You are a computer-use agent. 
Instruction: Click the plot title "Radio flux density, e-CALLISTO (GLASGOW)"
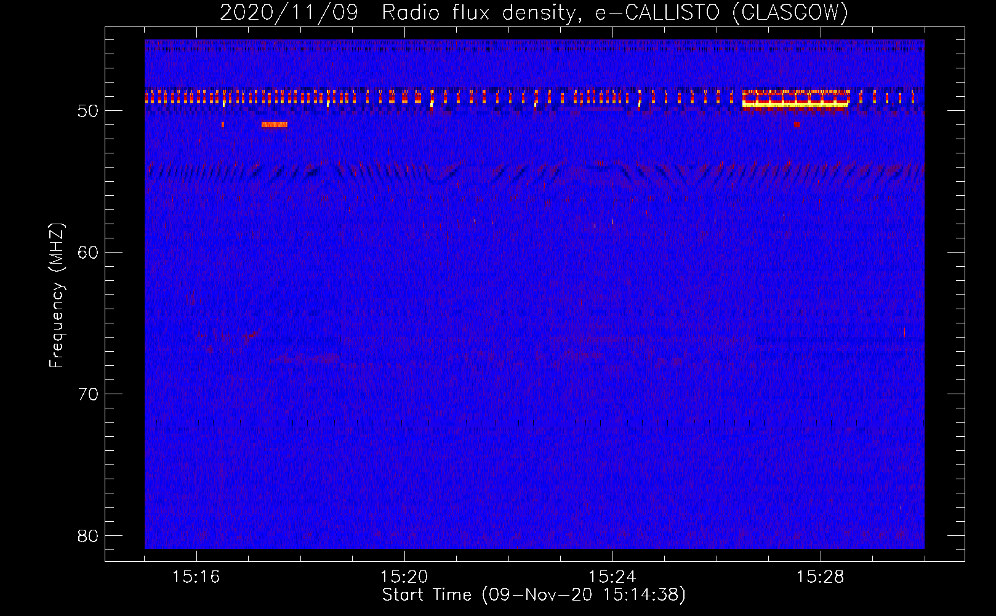click(x=615, y=12)
